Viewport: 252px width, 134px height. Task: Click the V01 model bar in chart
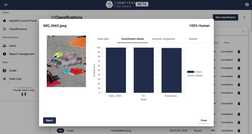tap(144, 70)
